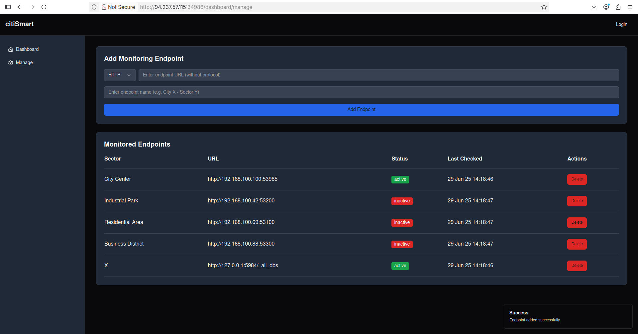638x334 pixels.
Task: Open the downloads panel
Action: (594, 7)
